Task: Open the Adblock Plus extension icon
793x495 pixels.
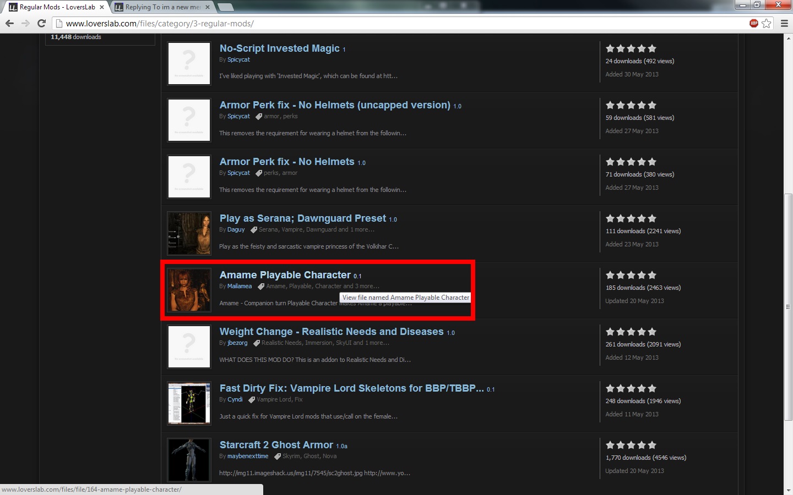Action: [x=753, y=23]
